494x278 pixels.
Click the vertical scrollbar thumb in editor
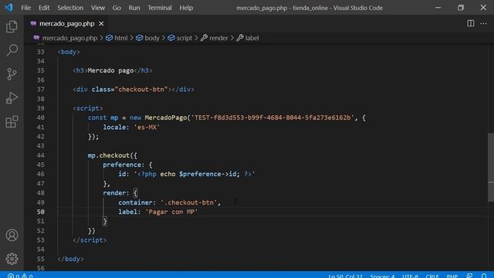click(x=491, y=168)
